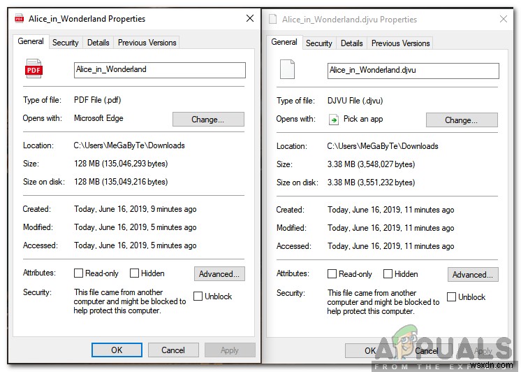Select General tab in djvu properties window
521x372 pixels.
tap(284, 42)
